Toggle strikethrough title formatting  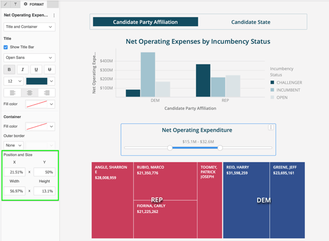click(x=49, y=69)
